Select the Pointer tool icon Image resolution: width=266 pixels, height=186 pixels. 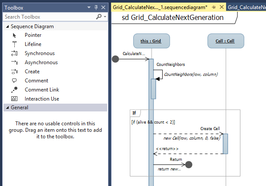click(x=14, y=35)
